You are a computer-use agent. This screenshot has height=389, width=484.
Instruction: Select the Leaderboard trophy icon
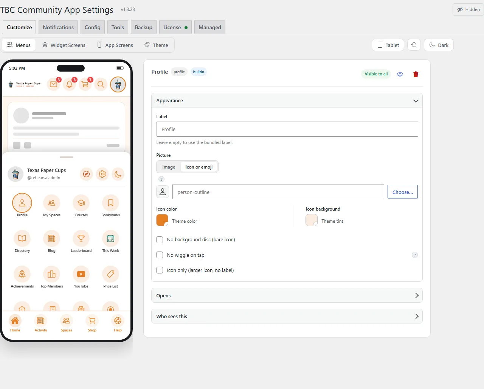point(81,239)
